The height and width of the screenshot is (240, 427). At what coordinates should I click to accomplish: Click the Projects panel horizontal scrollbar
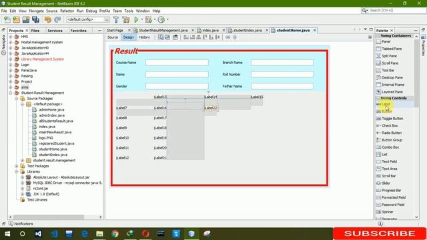click(49, 217)
